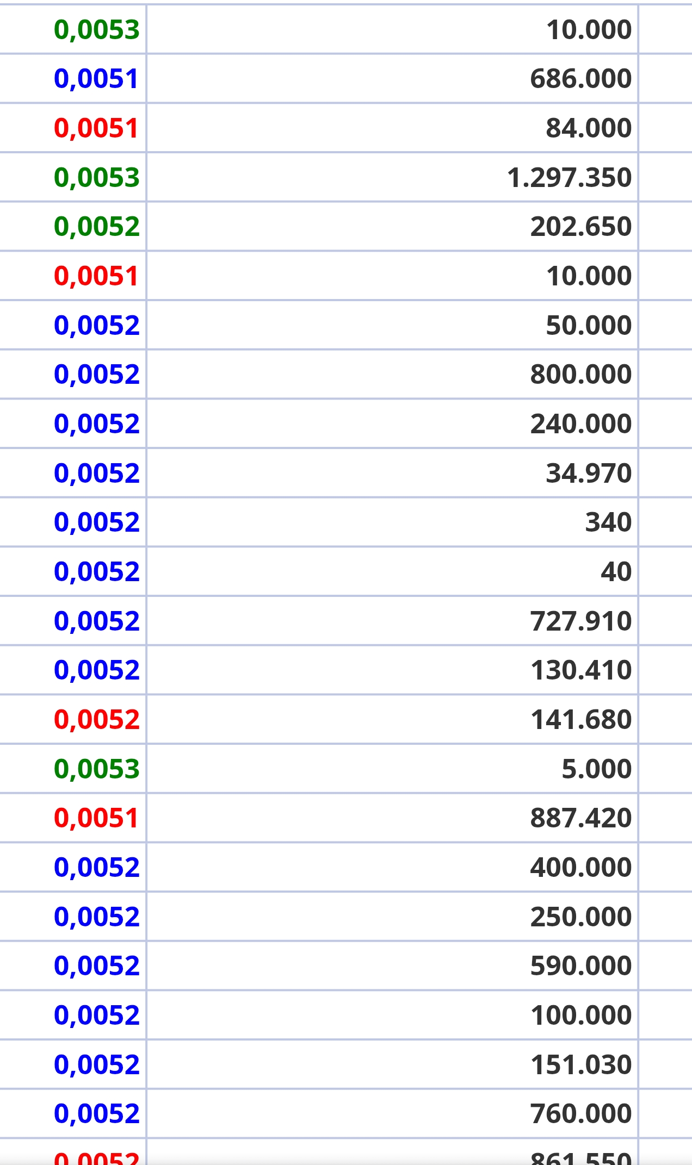Screen dimensions: 692x1165
Task: Click the 887.420 volume value
Action: pyautogui.click(x=580, y=818)
